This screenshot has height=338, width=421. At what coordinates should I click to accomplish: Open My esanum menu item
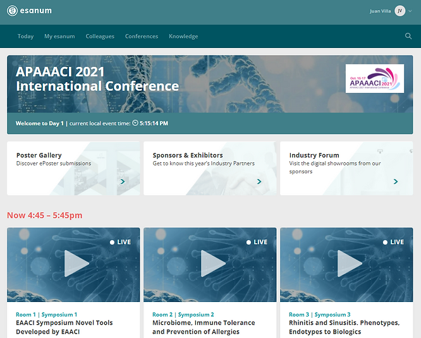pos(59,36)
